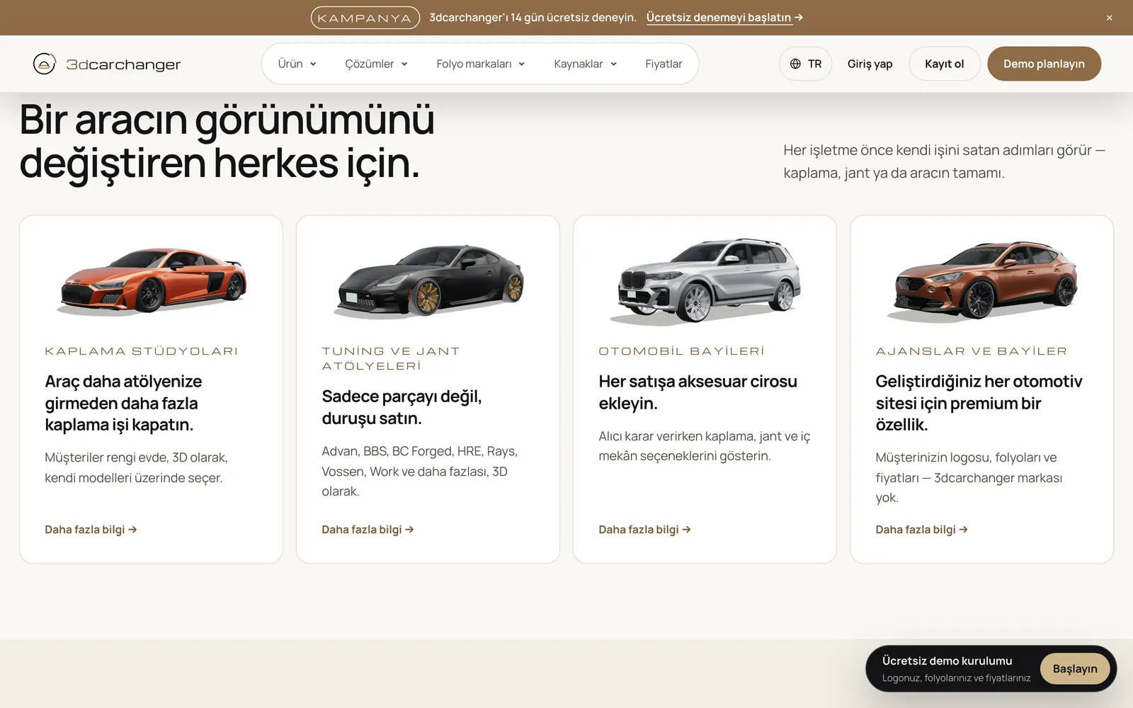Click the 'Ücretsiz demo kurulumu' text
The image size is (1133, 708).
pos(947,661)
